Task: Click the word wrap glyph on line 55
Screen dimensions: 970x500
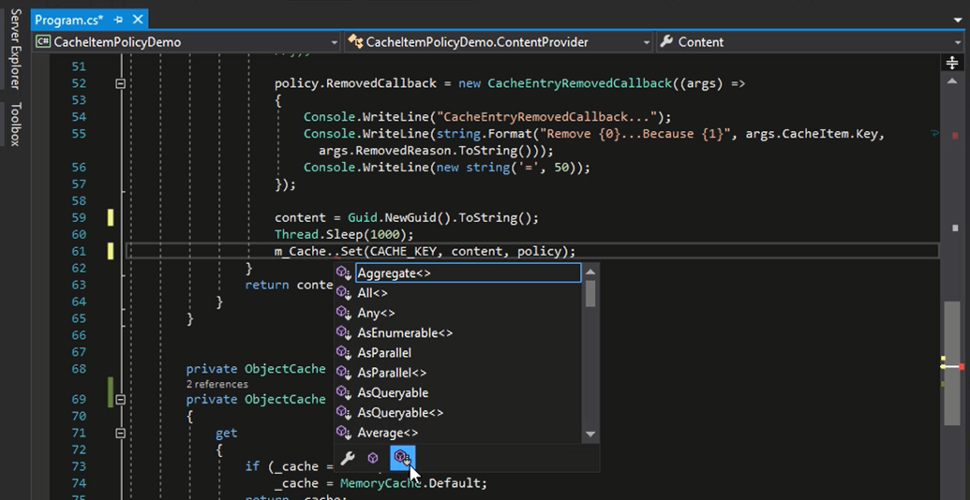Action: click(x=934, y=134)
